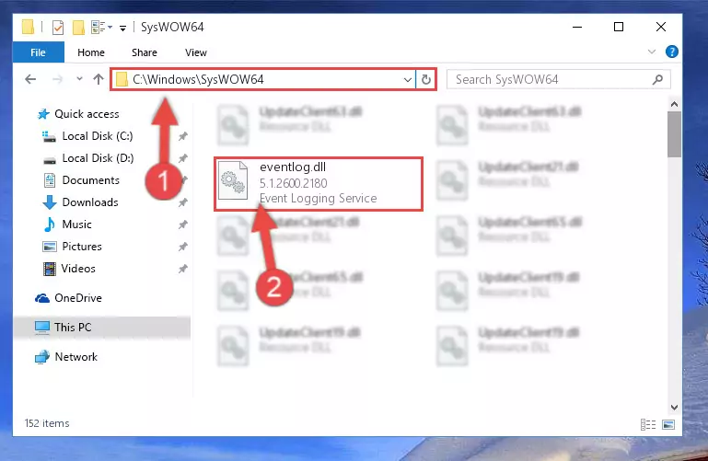Image resolution: width=708 pixels, height=461 pixels.
Task: Open Videos folder in sidebar
Action: tap(78, 269)
